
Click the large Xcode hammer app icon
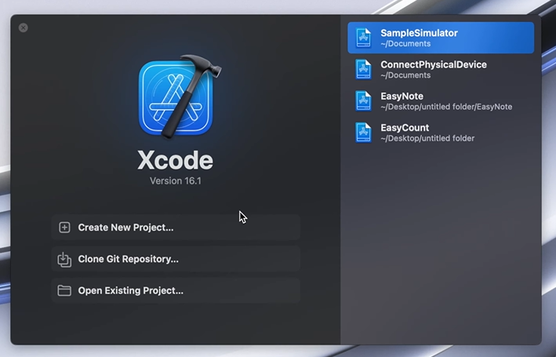pyautogui.click(x=180, y=97)
